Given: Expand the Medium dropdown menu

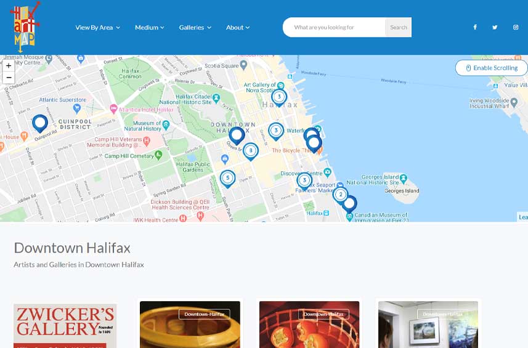Looking at the screenshot, I should point(150,28).
